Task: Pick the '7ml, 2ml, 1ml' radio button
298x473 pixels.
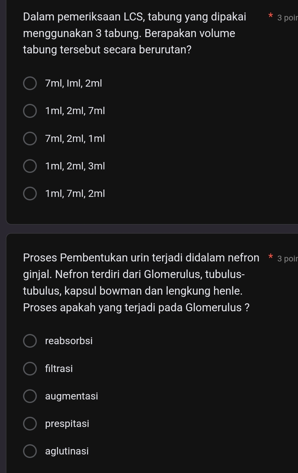Action: 30,139
